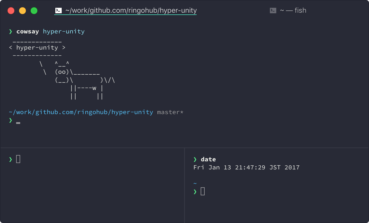Click the 'Fri Jan 13 21:47:29 JST 2017' output
The height and width of the screenshot is (223, 369).
pyautogui.click(x=246, y=167)
